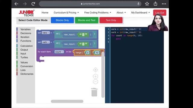Viewport: 193px width, 108px height.
Task: Open the Decisions block category
Action: pos(26,33)
